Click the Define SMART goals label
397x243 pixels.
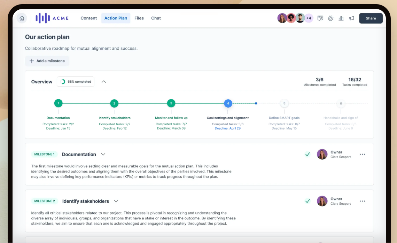284,118
